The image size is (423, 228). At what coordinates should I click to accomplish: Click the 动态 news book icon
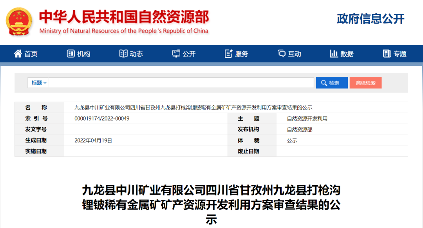coord(123,54)
